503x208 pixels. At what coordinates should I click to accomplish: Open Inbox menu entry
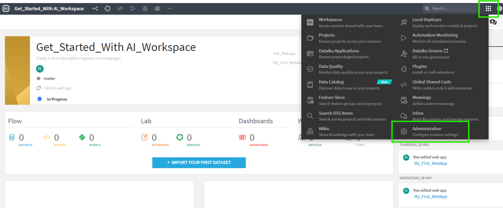[442, 116]
